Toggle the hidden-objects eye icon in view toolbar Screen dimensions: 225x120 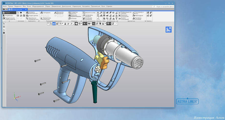click(85, 24)
